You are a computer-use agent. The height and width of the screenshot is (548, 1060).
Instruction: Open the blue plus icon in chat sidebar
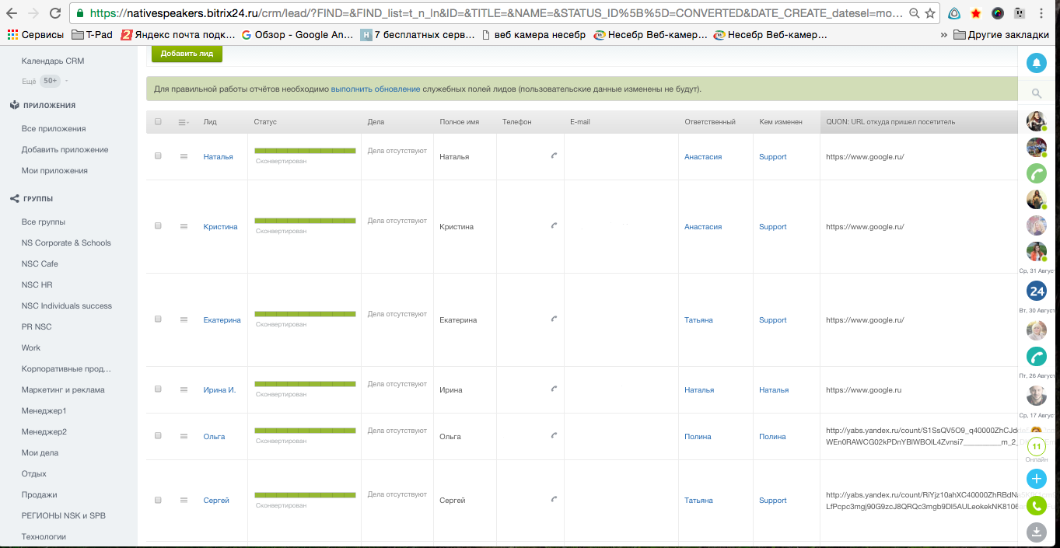point(1036,478)
